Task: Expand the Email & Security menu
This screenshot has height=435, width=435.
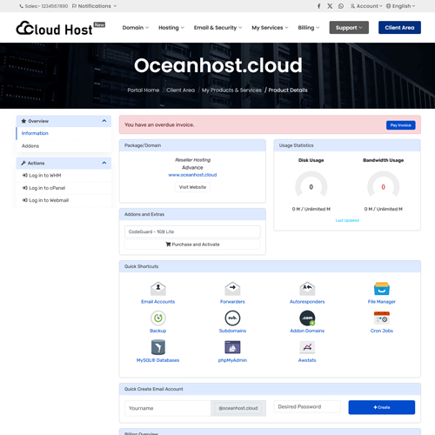Action: click(217, 28)
